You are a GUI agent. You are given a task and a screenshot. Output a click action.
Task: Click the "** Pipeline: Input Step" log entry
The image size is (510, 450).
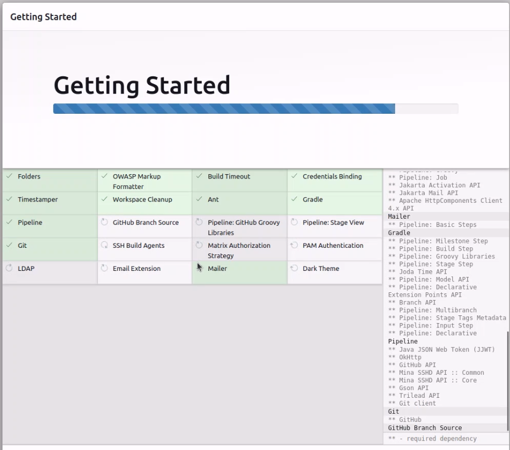coord(430,325)
